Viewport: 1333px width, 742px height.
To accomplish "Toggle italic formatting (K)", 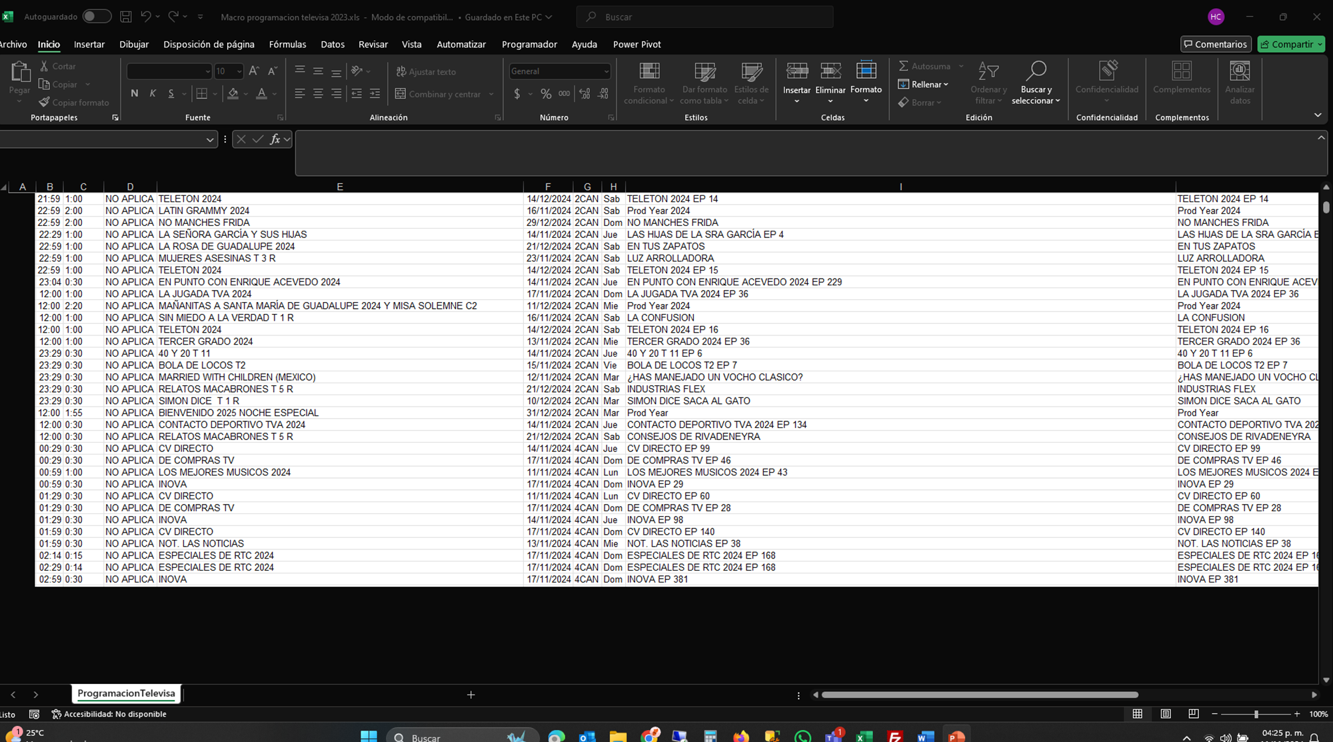I will (x=153, y=94).
